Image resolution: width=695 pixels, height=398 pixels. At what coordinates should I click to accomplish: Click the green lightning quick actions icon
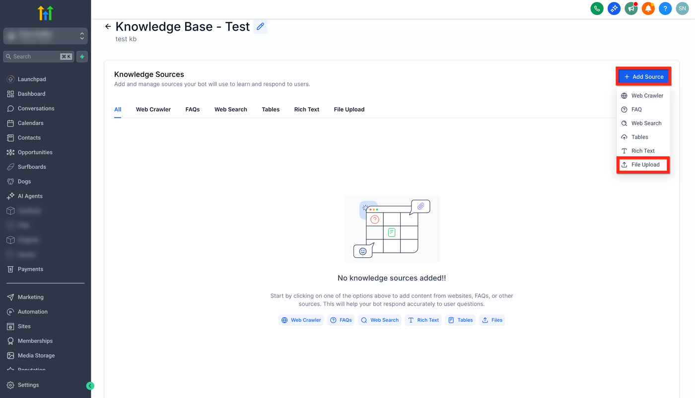coord(82,57)
